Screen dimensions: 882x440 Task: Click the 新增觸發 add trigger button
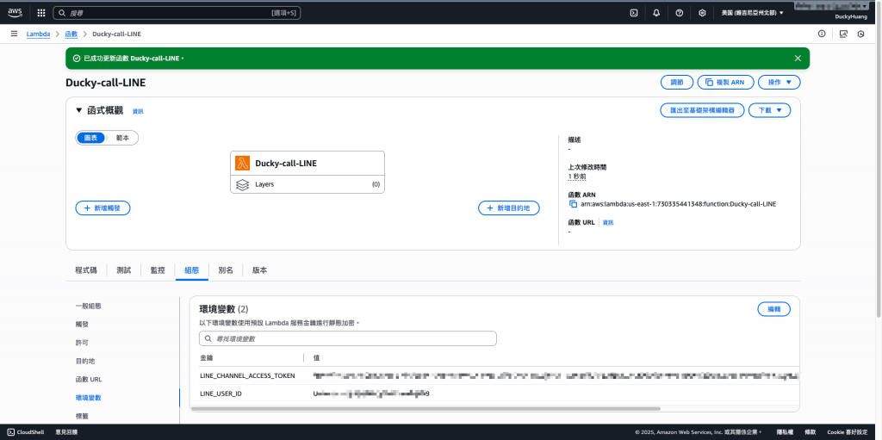coord(103,208)
